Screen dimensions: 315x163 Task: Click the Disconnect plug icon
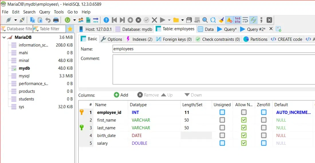pyautogui.click(x=22, y=20)
